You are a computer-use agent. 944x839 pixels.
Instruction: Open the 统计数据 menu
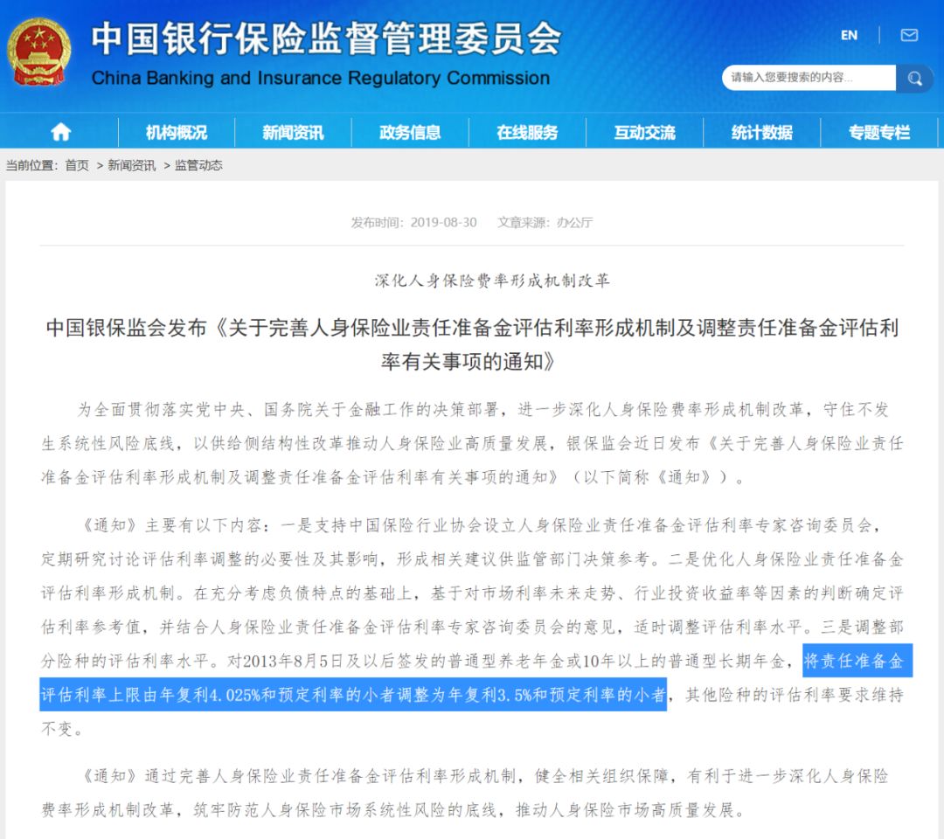coord(761,133)
